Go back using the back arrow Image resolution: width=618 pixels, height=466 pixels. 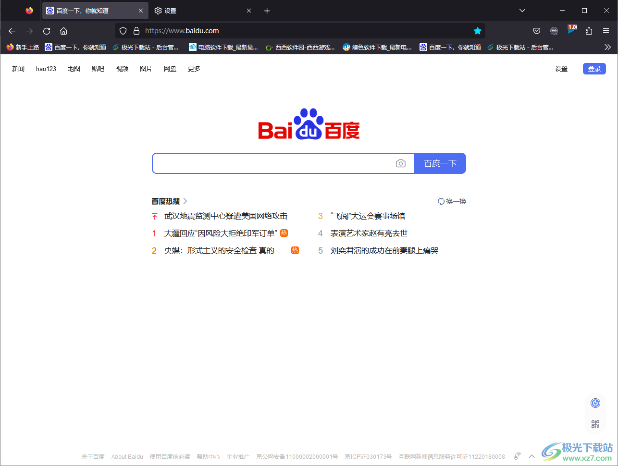tap(12, 31)
